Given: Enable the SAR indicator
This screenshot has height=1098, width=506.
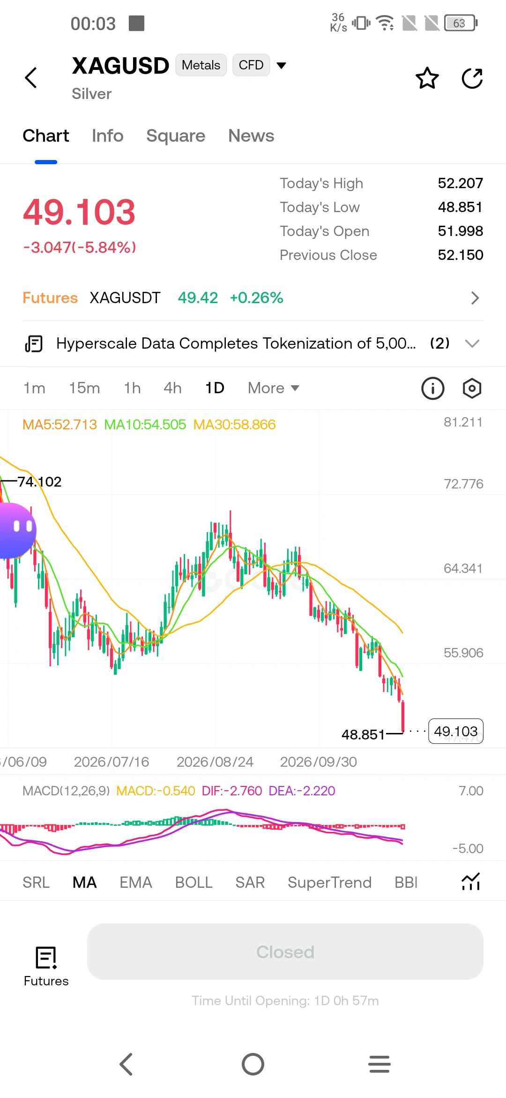Looking at the screenshot, I should point(250,883).
